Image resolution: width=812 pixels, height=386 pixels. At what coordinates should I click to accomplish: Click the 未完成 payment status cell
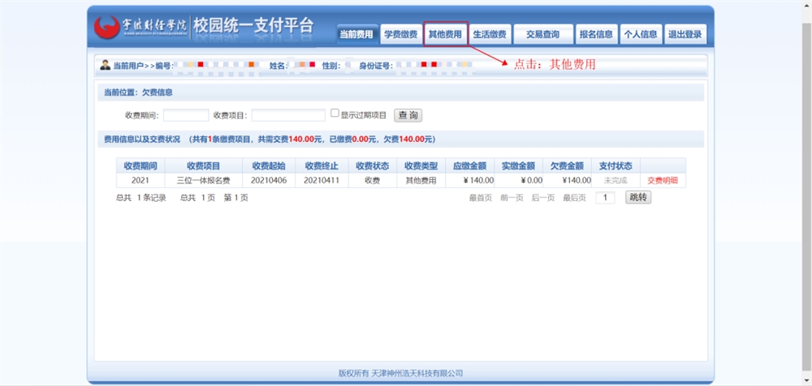coord(615,181)
